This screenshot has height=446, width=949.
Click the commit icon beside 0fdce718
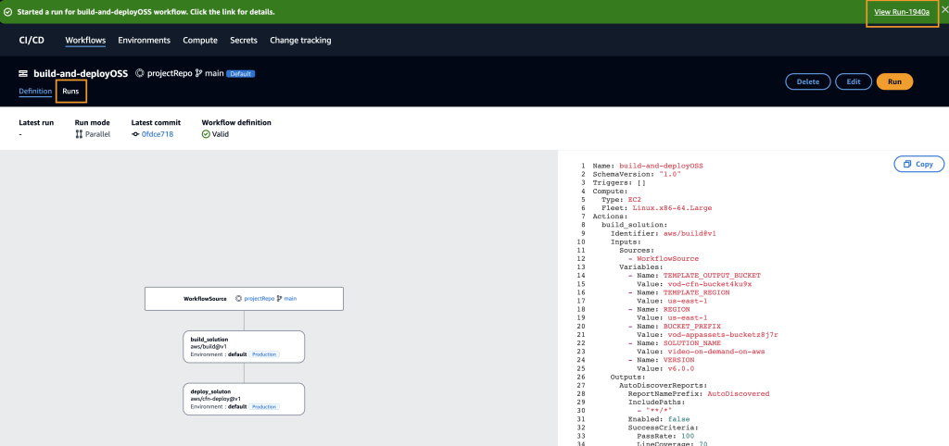click(135, 134)
